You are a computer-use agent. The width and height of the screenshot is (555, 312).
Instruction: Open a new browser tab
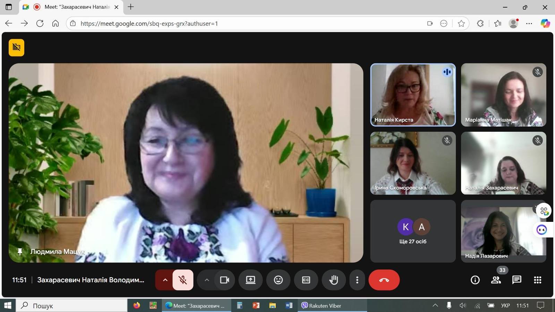[x=131, y=7]
